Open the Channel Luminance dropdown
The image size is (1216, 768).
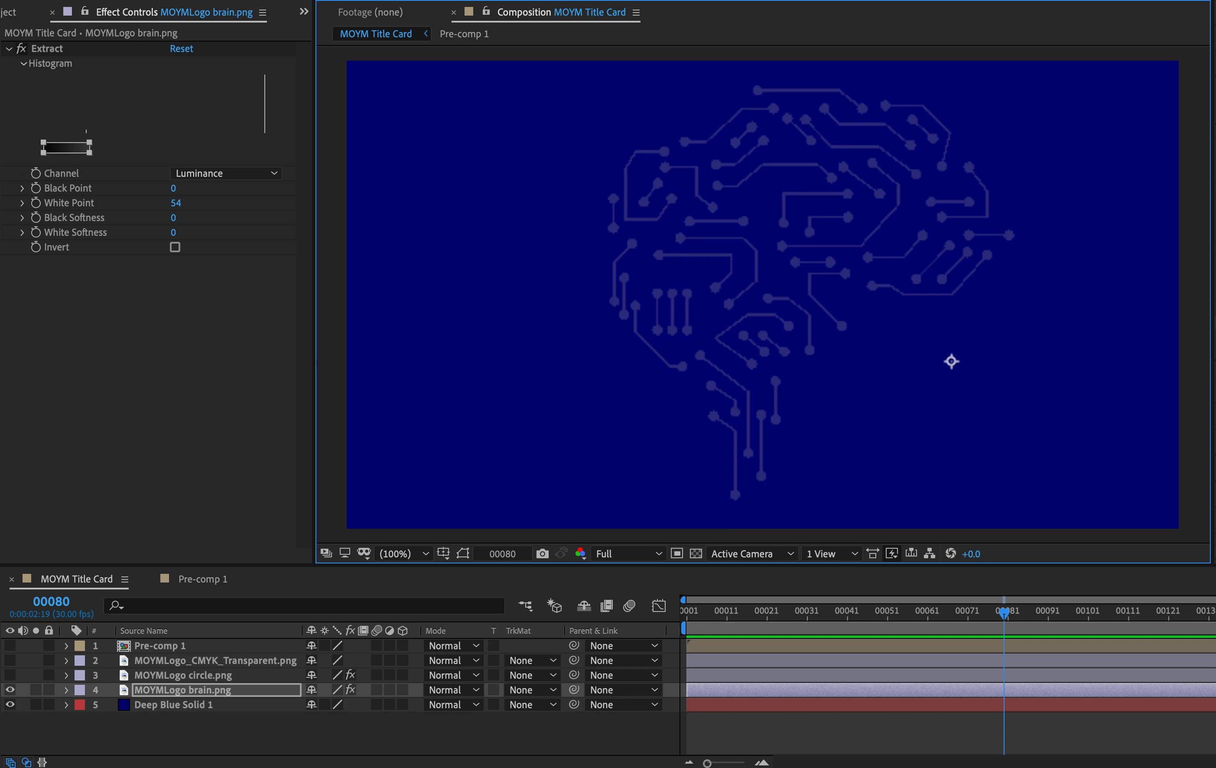pyautogui.click(x=226, y=173)
